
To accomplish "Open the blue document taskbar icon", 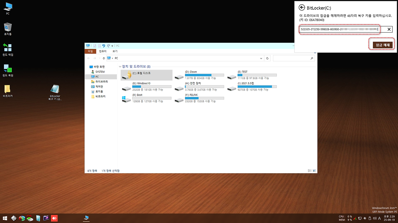I will (x=38, y=218).
